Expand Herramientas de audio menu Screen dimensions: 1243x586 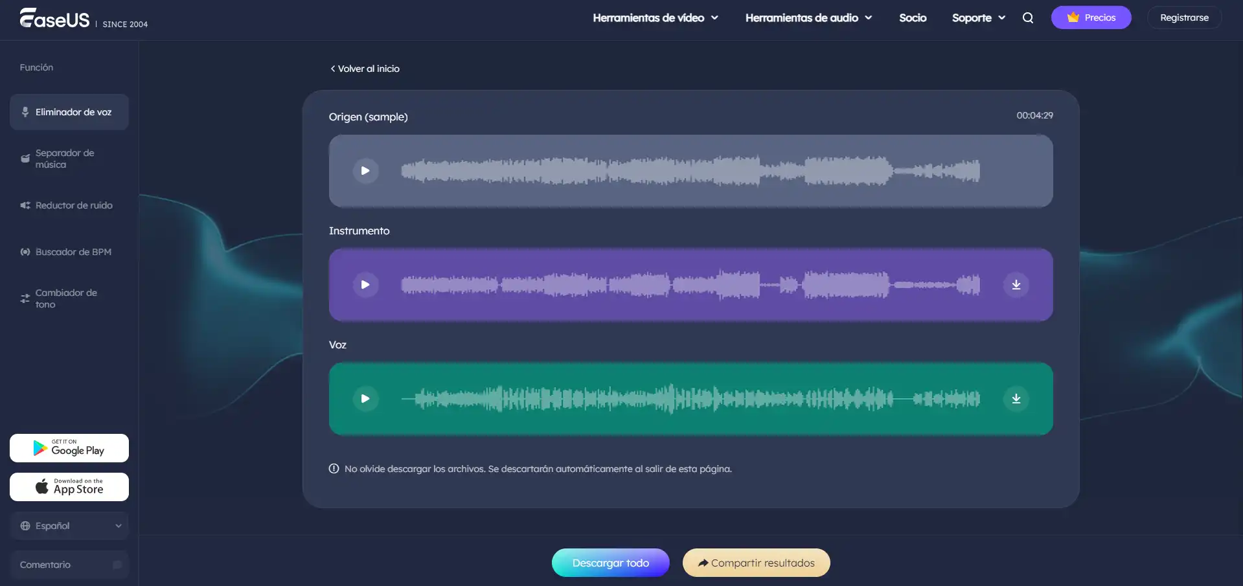point(808,17)
